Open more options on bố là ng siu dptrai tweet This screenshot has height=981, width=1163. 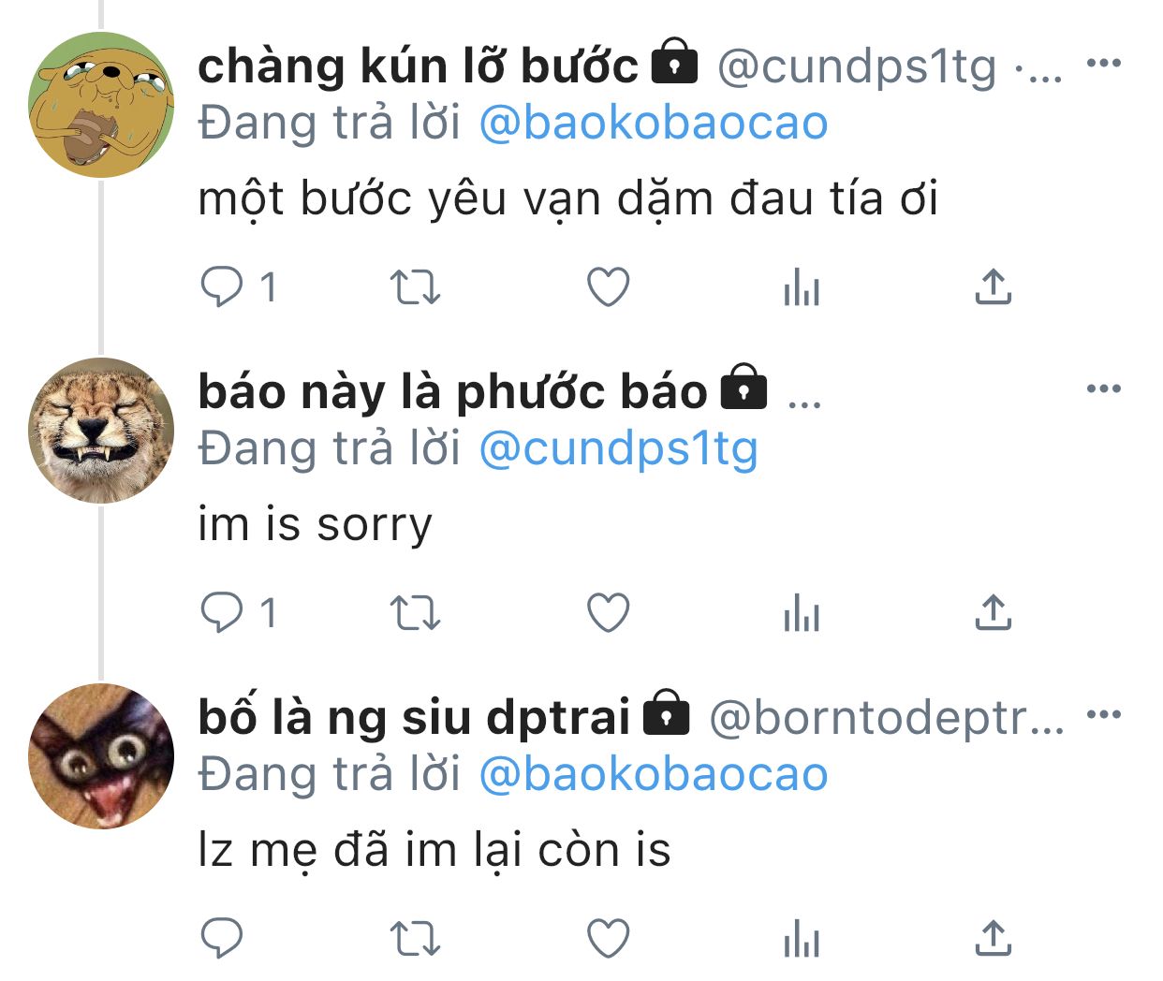click(x=1104, y=714)
